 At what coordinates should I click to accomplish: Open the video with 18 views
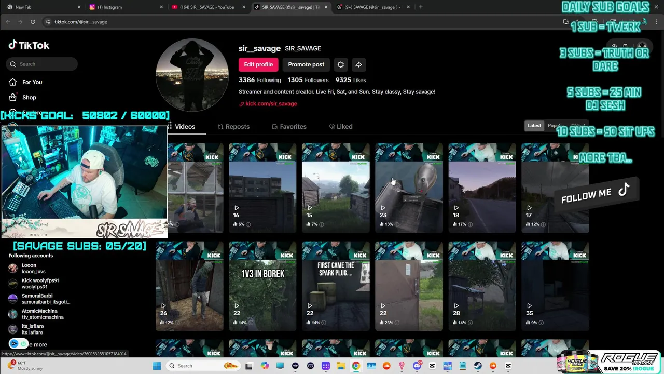point(482,188)
